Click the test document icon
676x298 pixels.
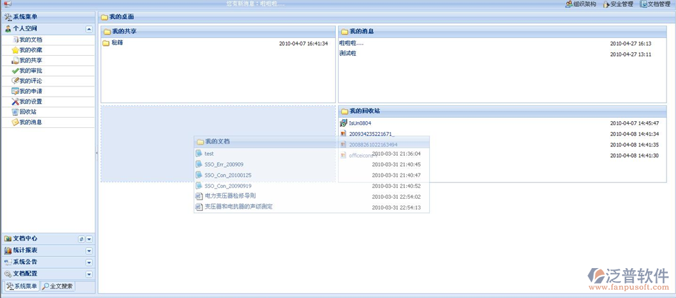(x=199, y=154)
